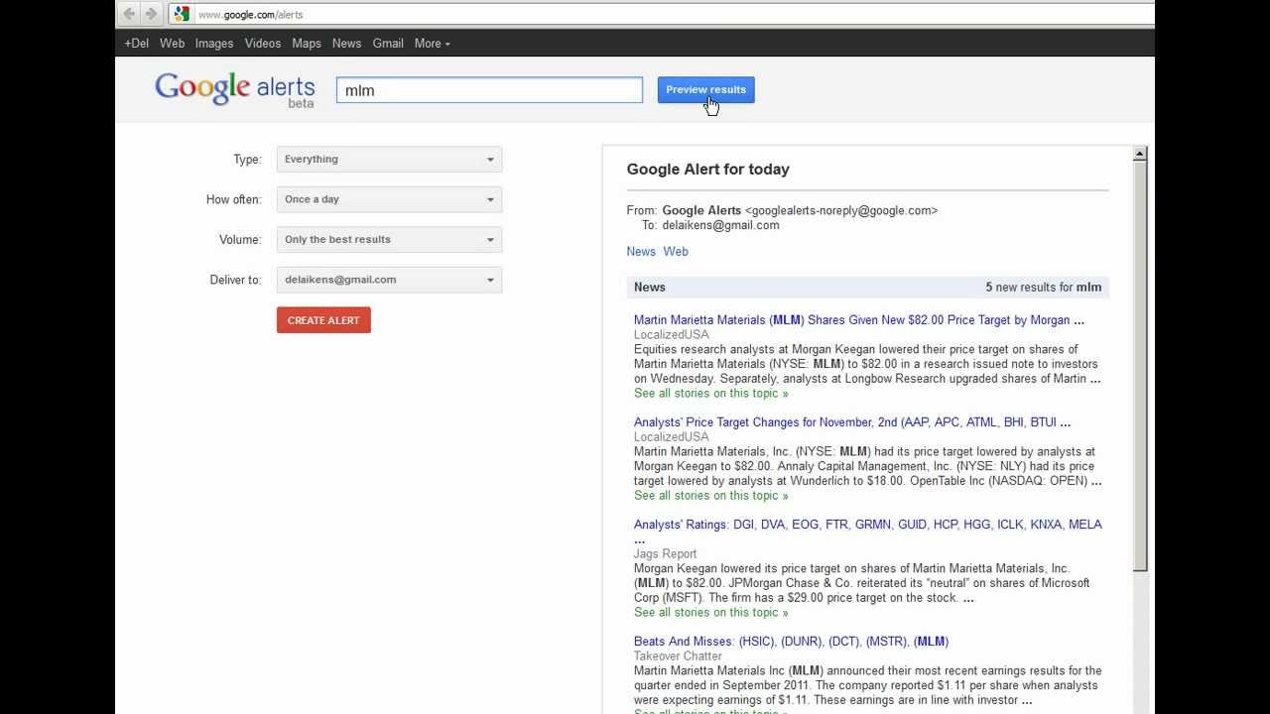Click LocalizedUSA source under first result
The width and height of the screenshot is (1270, 714).
pyautogui.click(x=672, y=335)
